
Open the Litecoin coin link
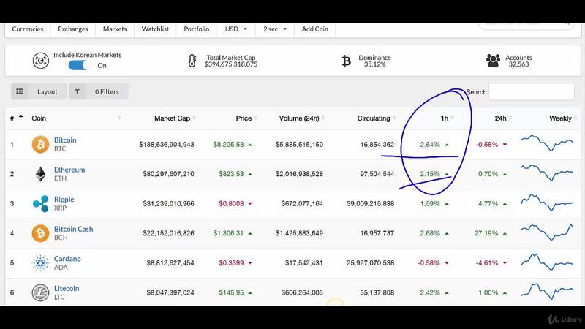coord(67,288)
